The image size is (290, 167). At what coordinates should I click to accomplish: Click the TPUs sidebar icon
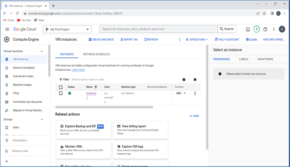coord(6,93)
